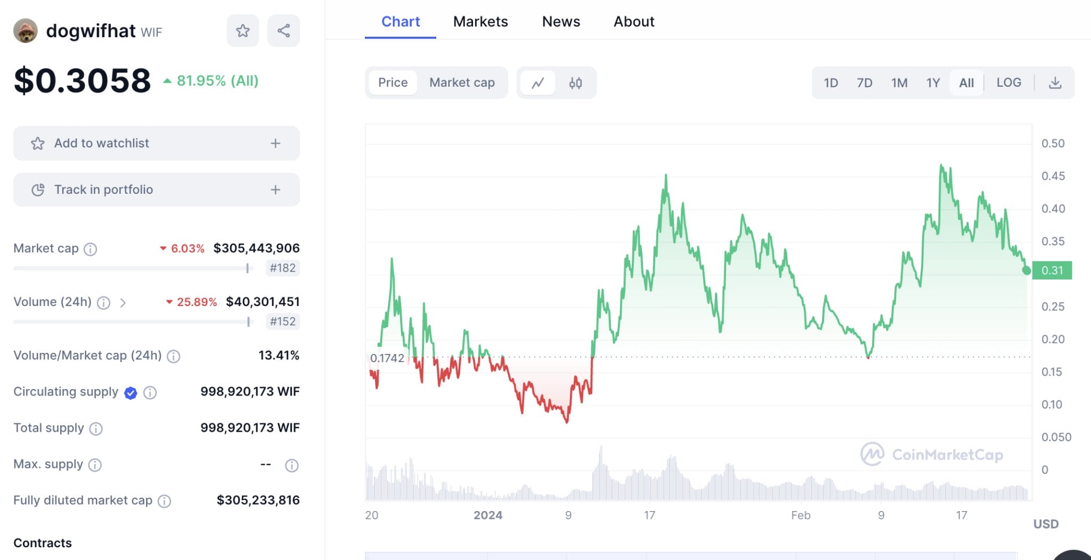
Task: Download chart data using download icon
Action: (1055, 83)
